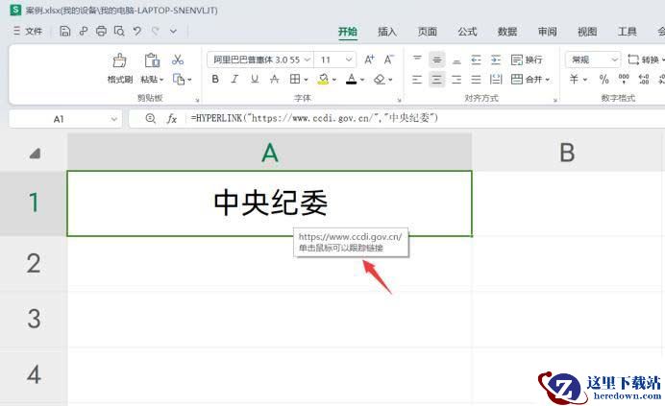Click the Insert Function fx icon
Image resolution: width=665 pixels, height=406 pixels.
point(172,118)
